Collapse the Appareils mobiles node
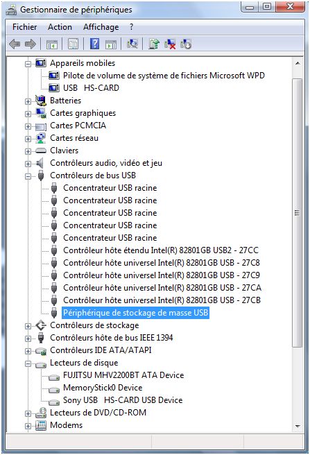 coord(28,64)
